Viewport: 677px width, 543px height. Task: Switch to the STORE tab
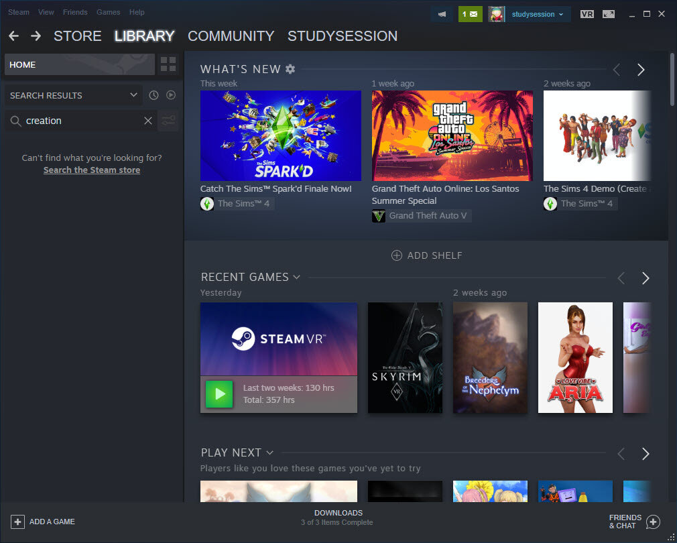pyautogui.click(x=78, y=36)
